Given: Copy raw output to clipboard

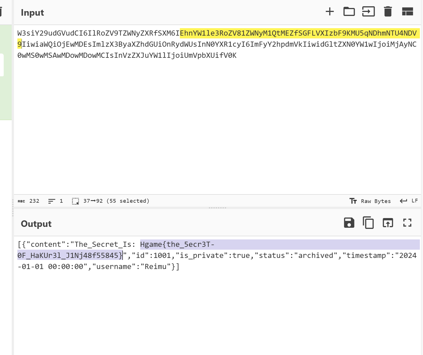Looking at the screenshot, I should pos(368,223).
